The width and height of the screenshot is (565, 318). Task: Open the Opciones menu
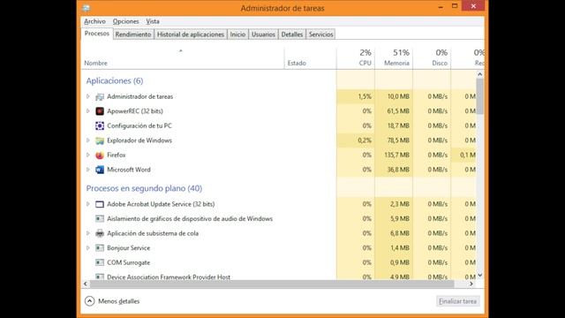pyautogui.click(x=125, y=21)
